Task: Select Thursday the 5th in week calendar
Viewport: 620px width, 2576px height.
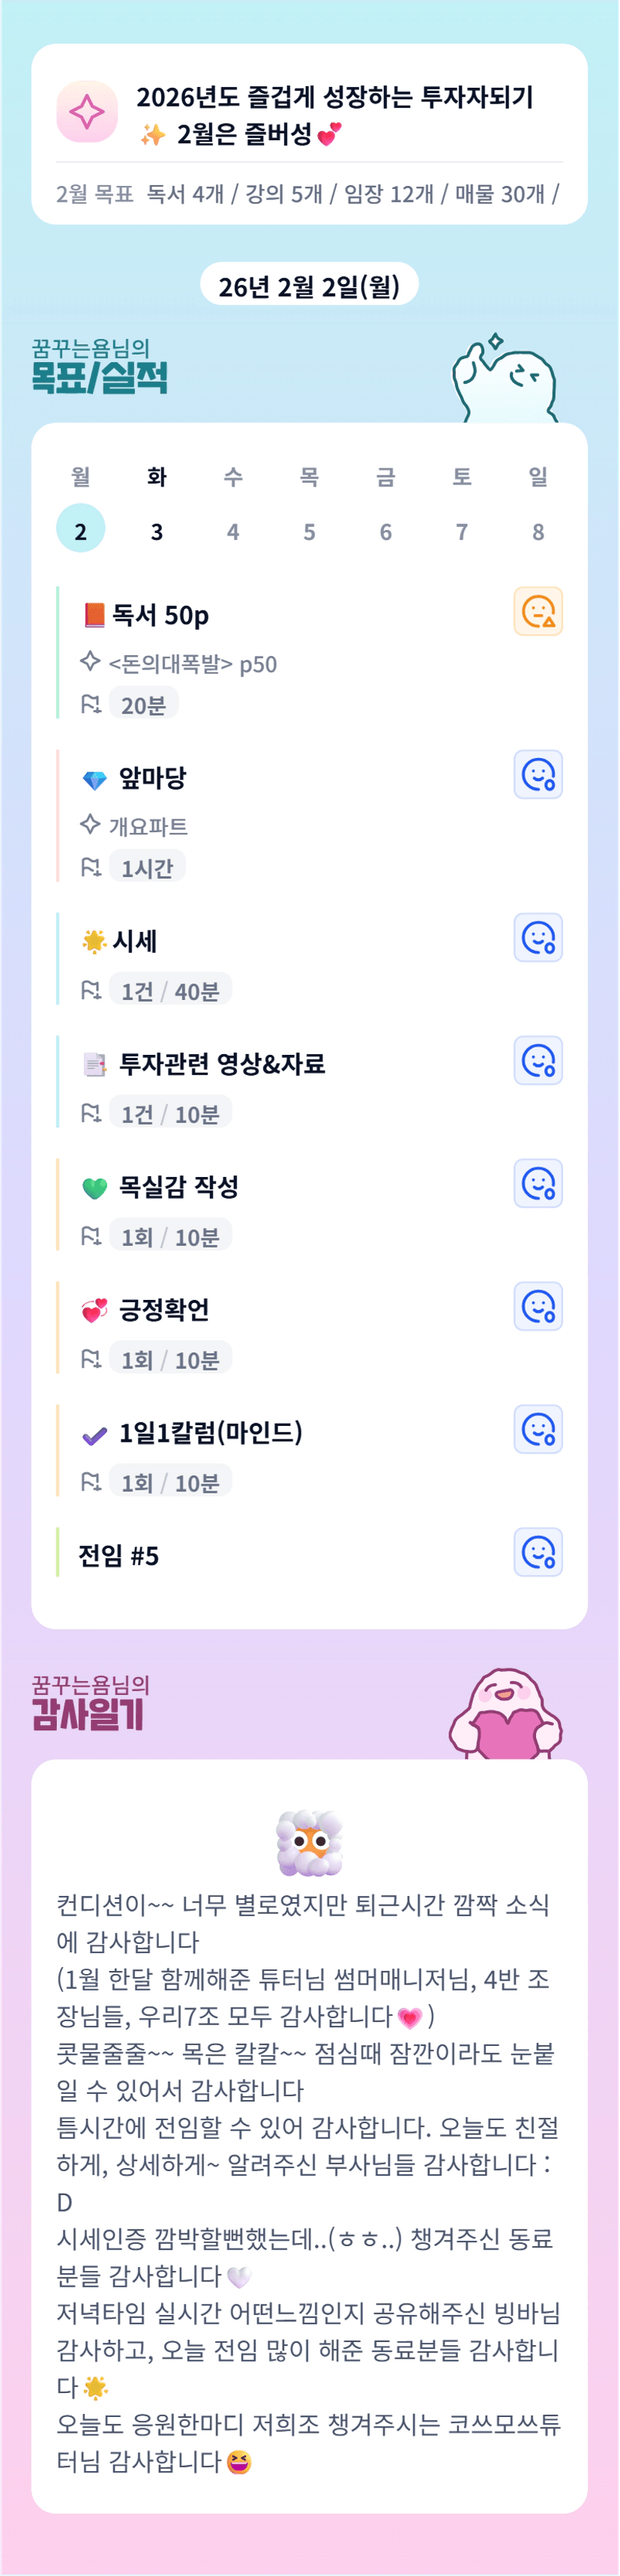Action: pos(309,530)
